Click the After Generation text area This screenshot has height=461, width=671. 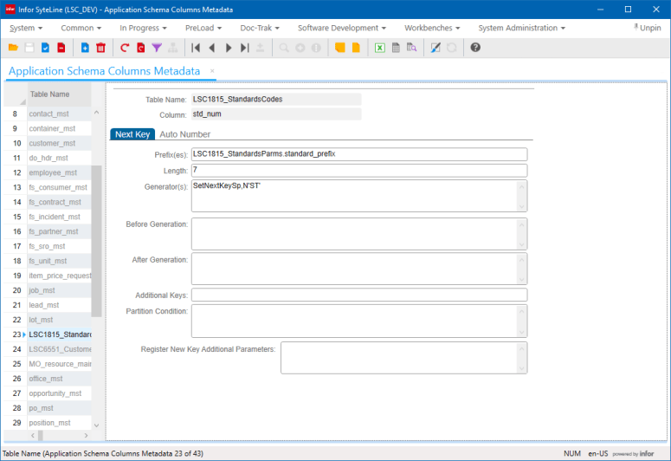pyautogui.click(x=354, y=269)
